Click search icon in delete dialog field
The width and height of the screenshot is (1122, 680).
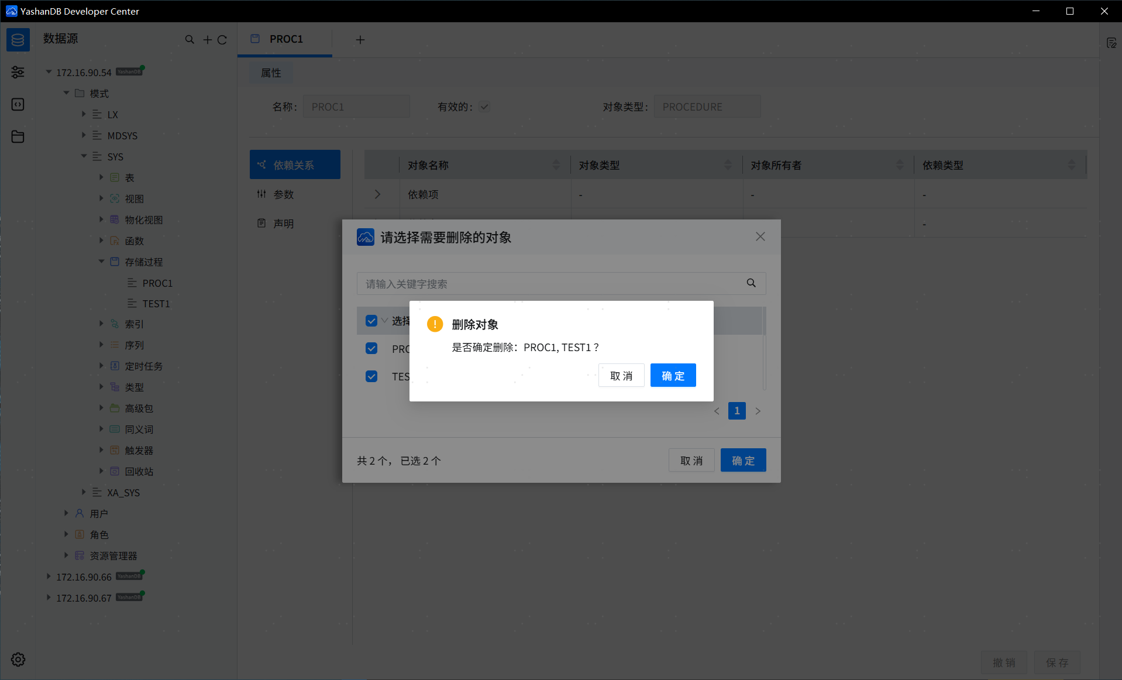(x=751, y=283)
